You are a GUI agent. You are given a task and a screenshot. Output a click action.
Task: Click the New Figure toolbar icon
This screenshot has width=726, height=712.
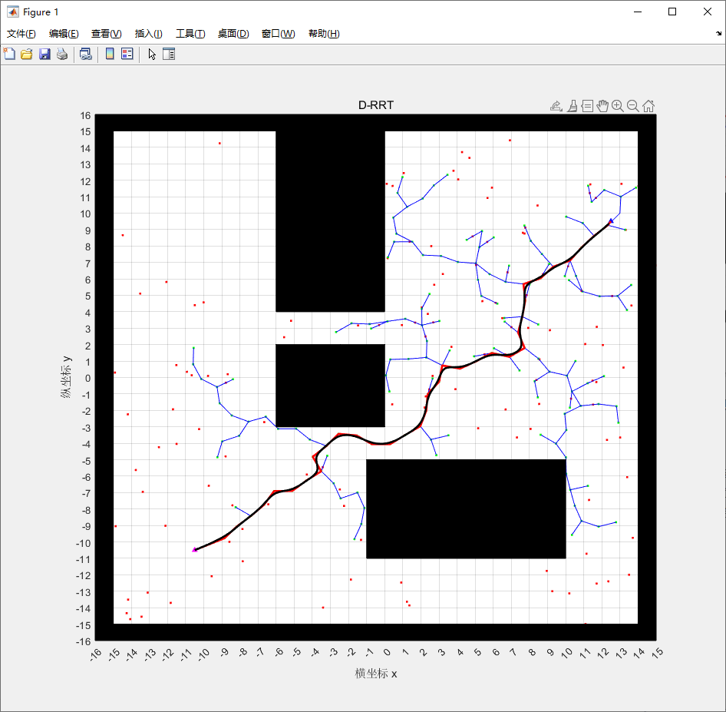click(x=9, y=55)
